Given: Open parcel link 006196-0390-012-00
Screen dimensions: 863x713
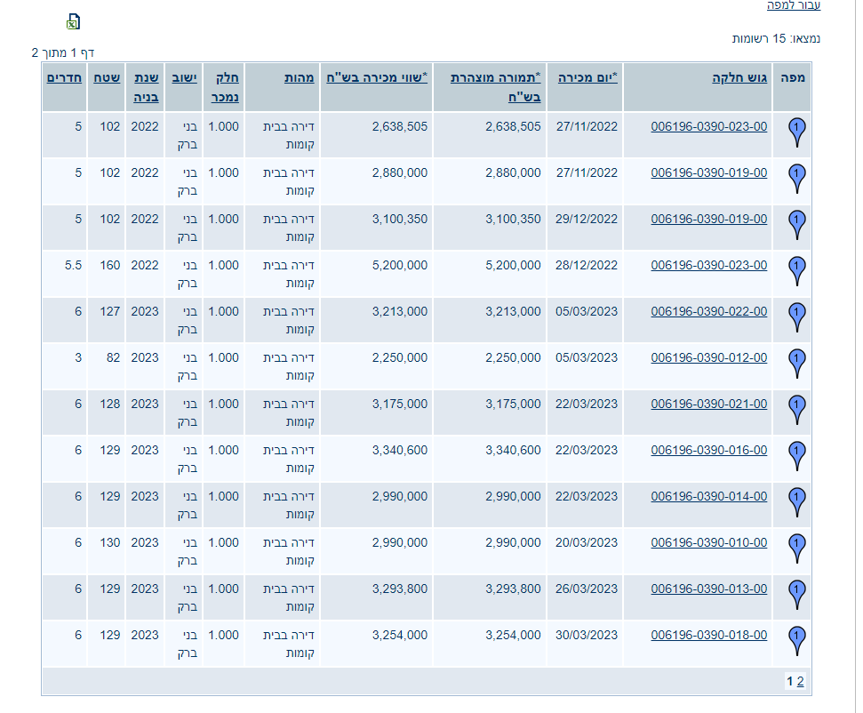Looking at the screenshot, I should pyautogui.click(x=708, y=357).
